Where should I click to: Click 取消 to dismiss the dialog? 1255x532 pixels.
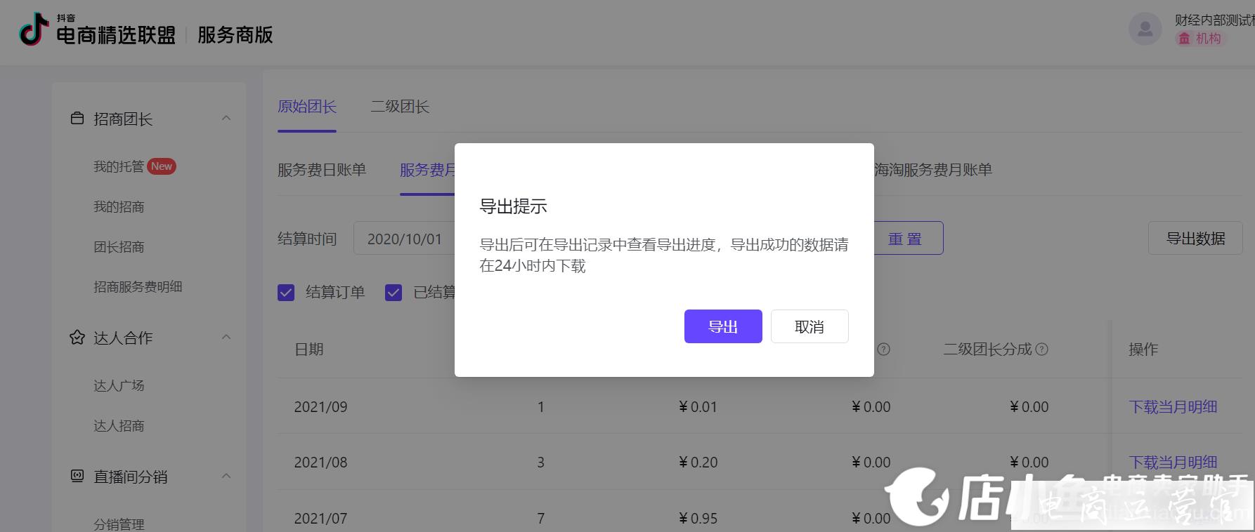click(x=809, y=326)
